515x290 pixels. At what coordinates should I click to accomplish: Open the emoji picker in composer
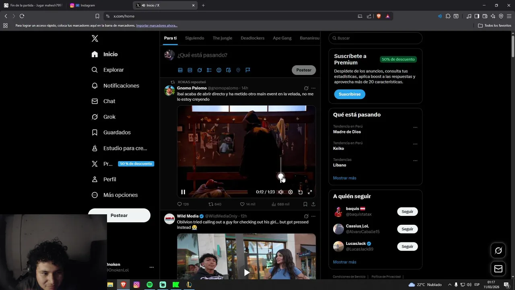pos(219,70)
